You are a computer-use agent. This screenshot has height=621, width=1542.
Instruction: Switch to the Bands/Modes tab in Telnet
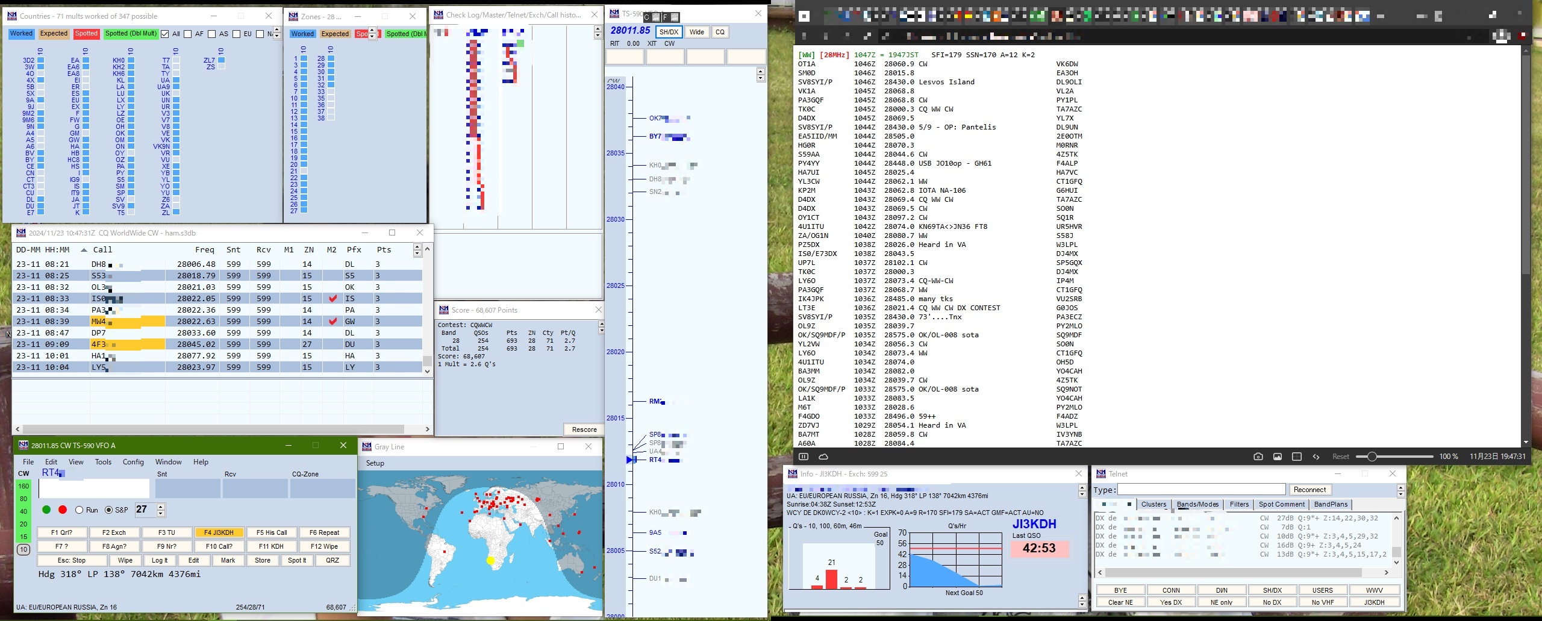pyautogui.click(x=1197, y=505)
